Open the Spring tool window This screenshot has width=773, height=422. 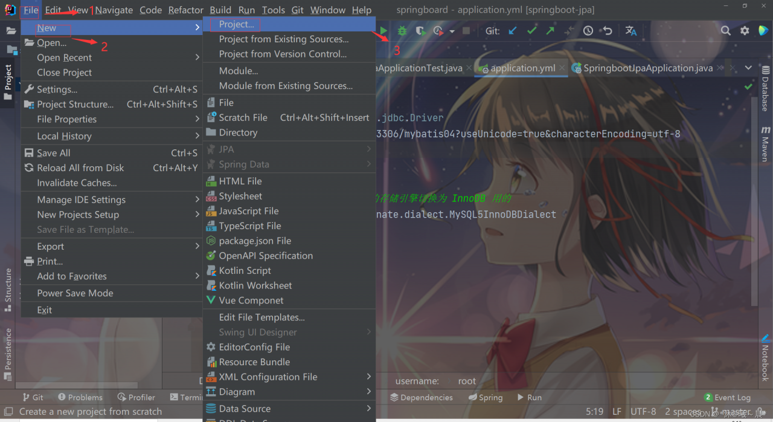click(486, 397)
